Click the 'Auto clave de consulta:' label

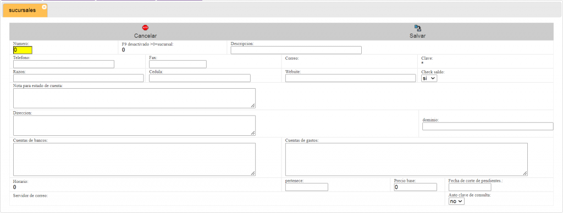(x=470, y=195)
